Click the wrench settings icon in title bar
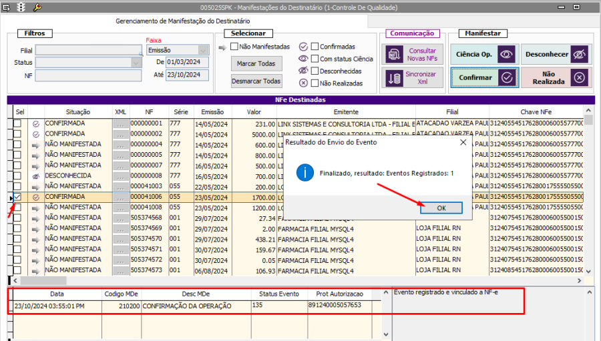 (x=37, y=7)
